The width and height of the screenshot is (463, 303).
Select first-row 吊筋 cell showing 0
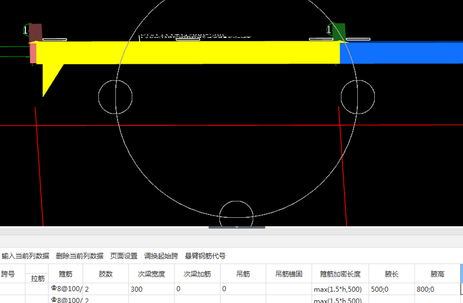(243, 289)
